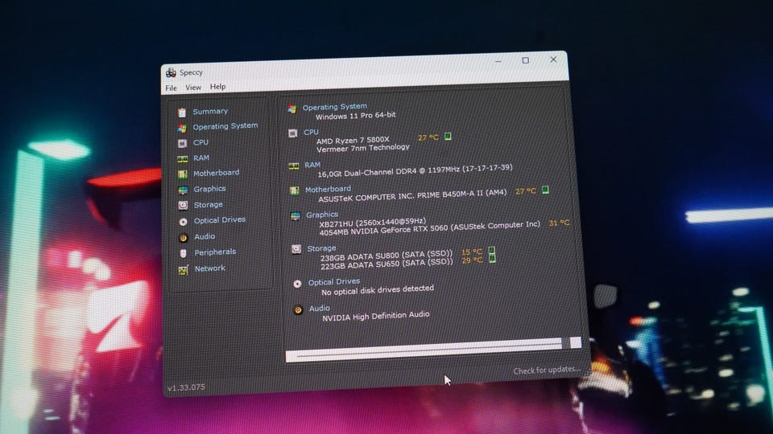Click the horizontal scrollbar at panel bottom
Viewport: 773px width, 434px height.
coord(424,350)
